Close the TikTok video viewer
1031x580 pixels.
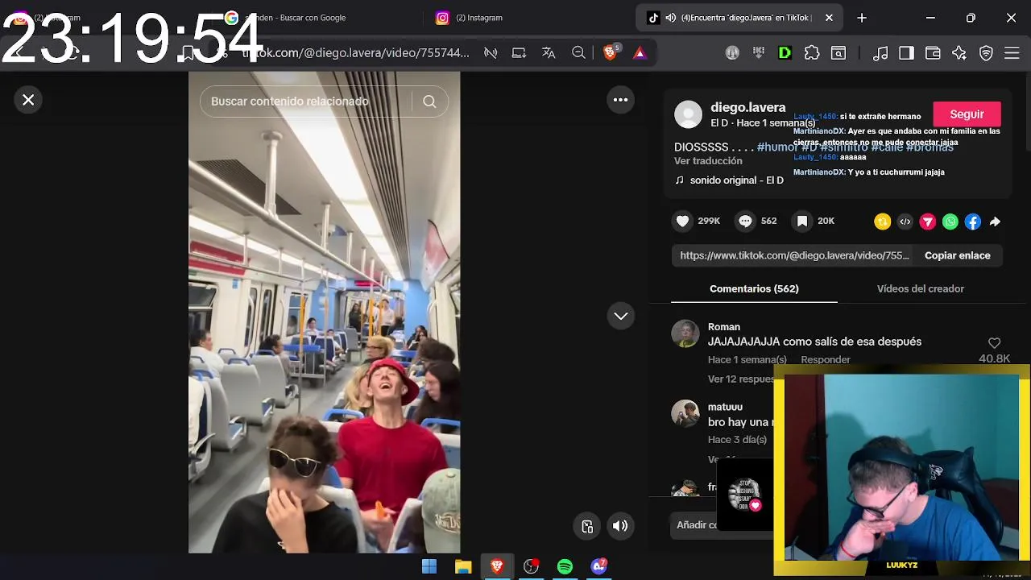point(28,100)
